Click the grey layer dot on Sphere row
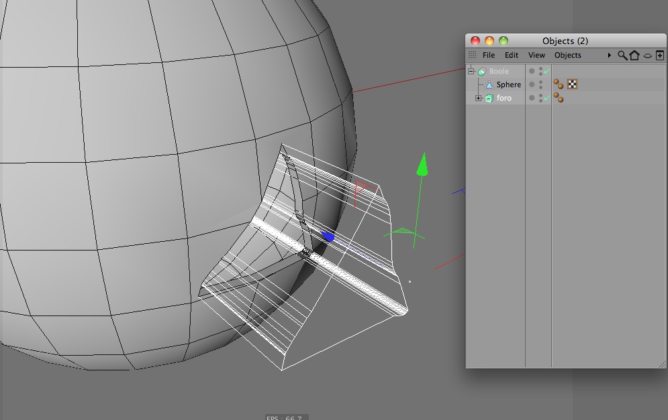 pos(532,84)
